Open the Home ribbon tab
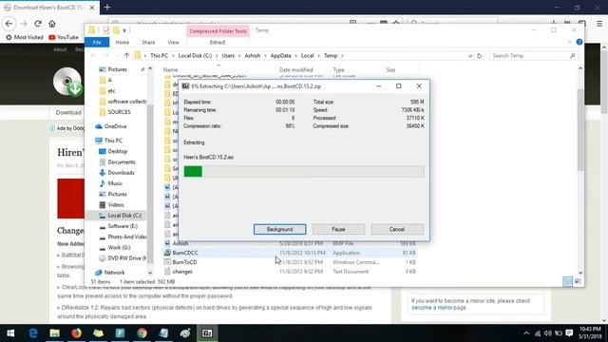Screen dimensions: 608x342 coord(123,42)
